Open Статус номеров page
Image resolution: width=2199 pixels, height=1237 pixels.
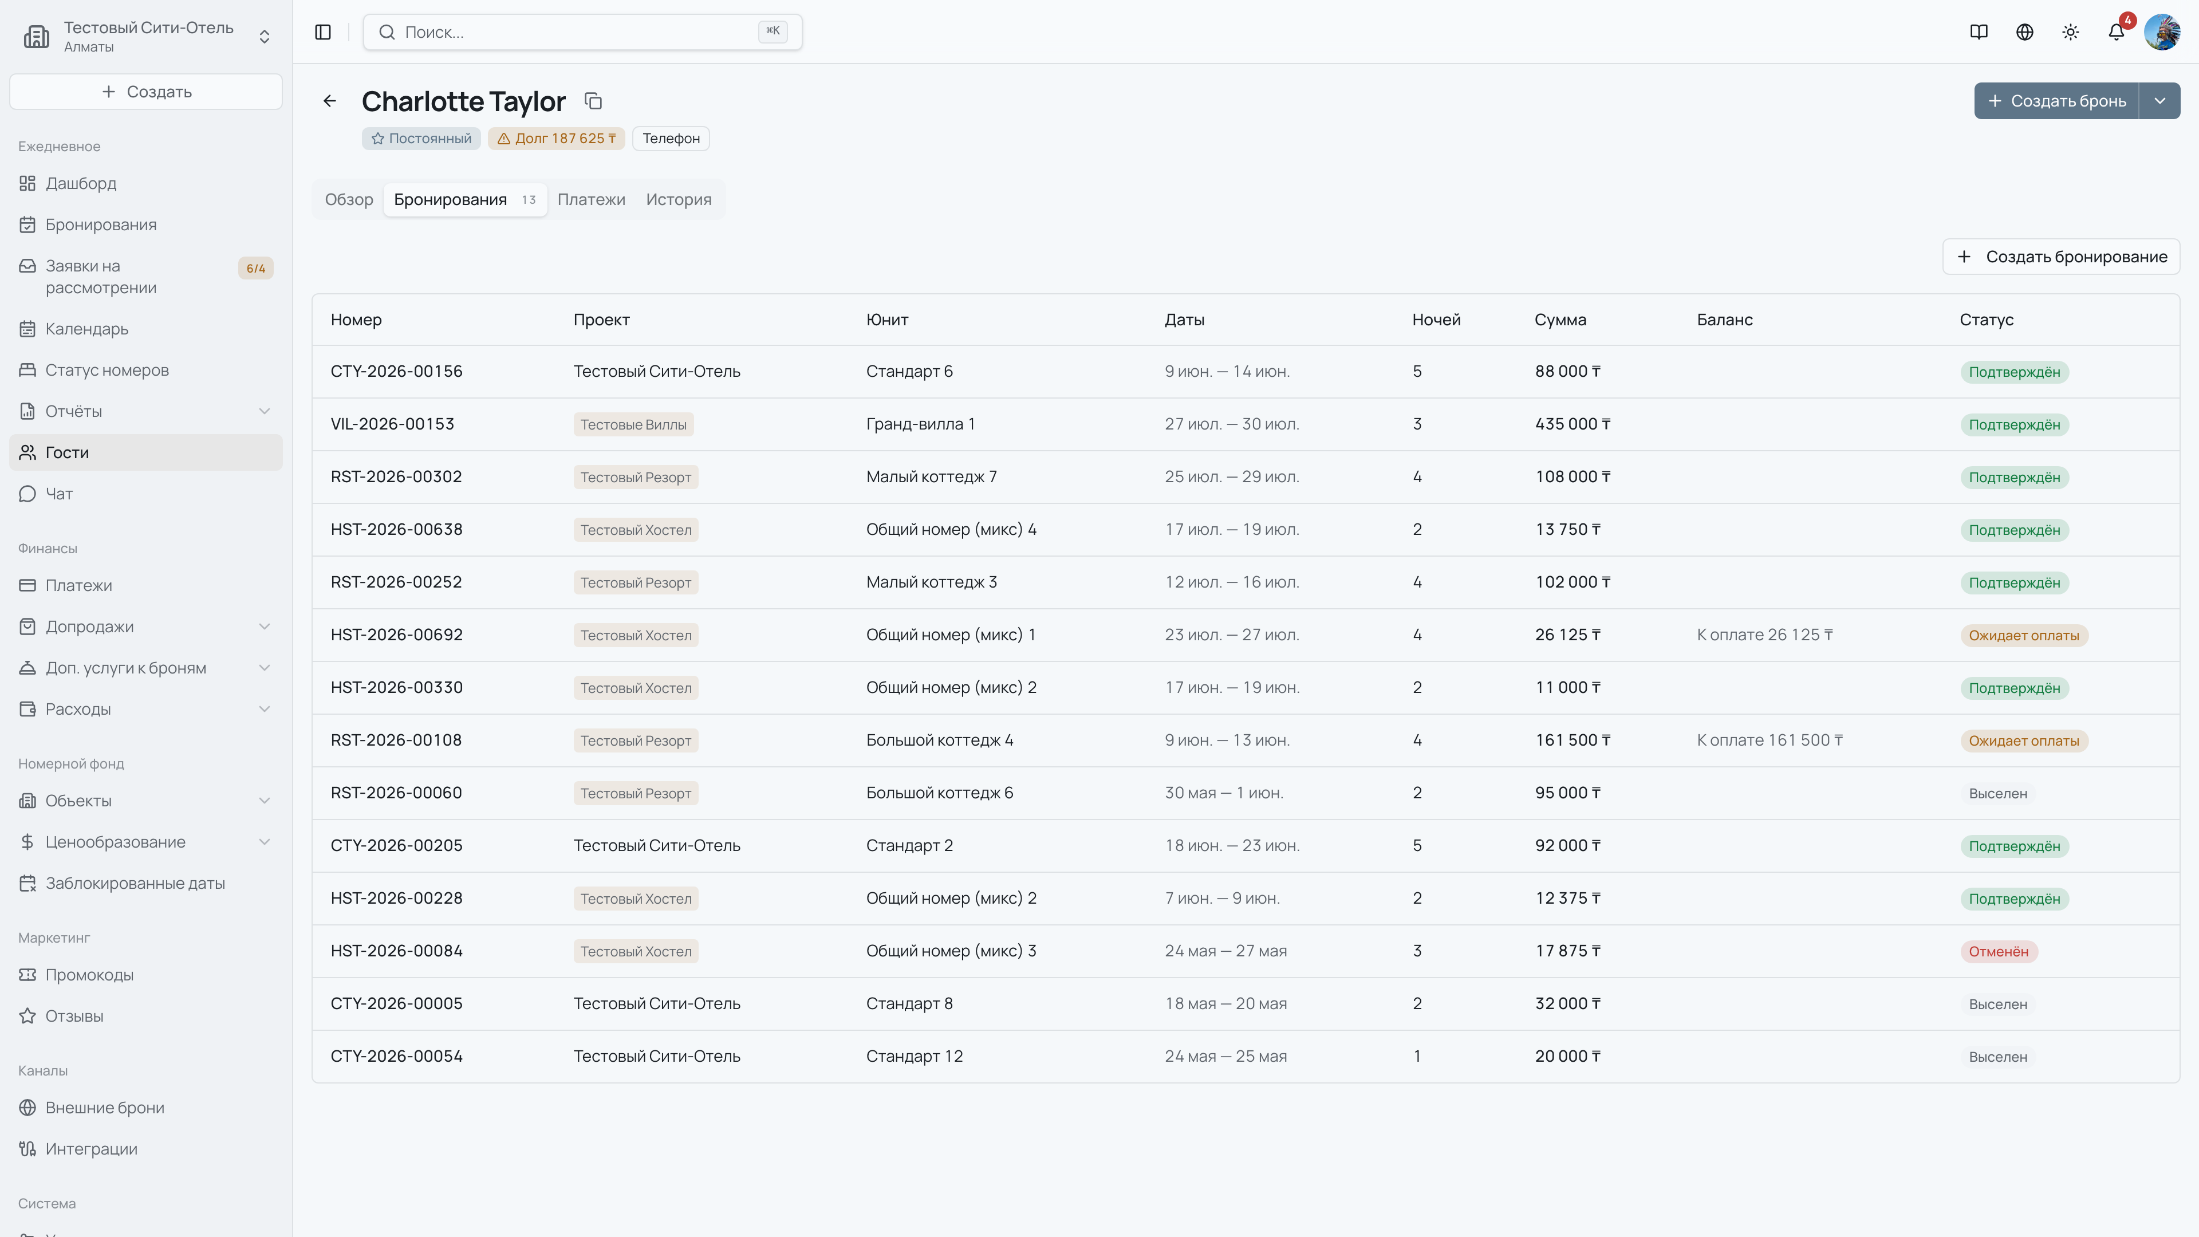pyautogui.click(x=146, y=369)
